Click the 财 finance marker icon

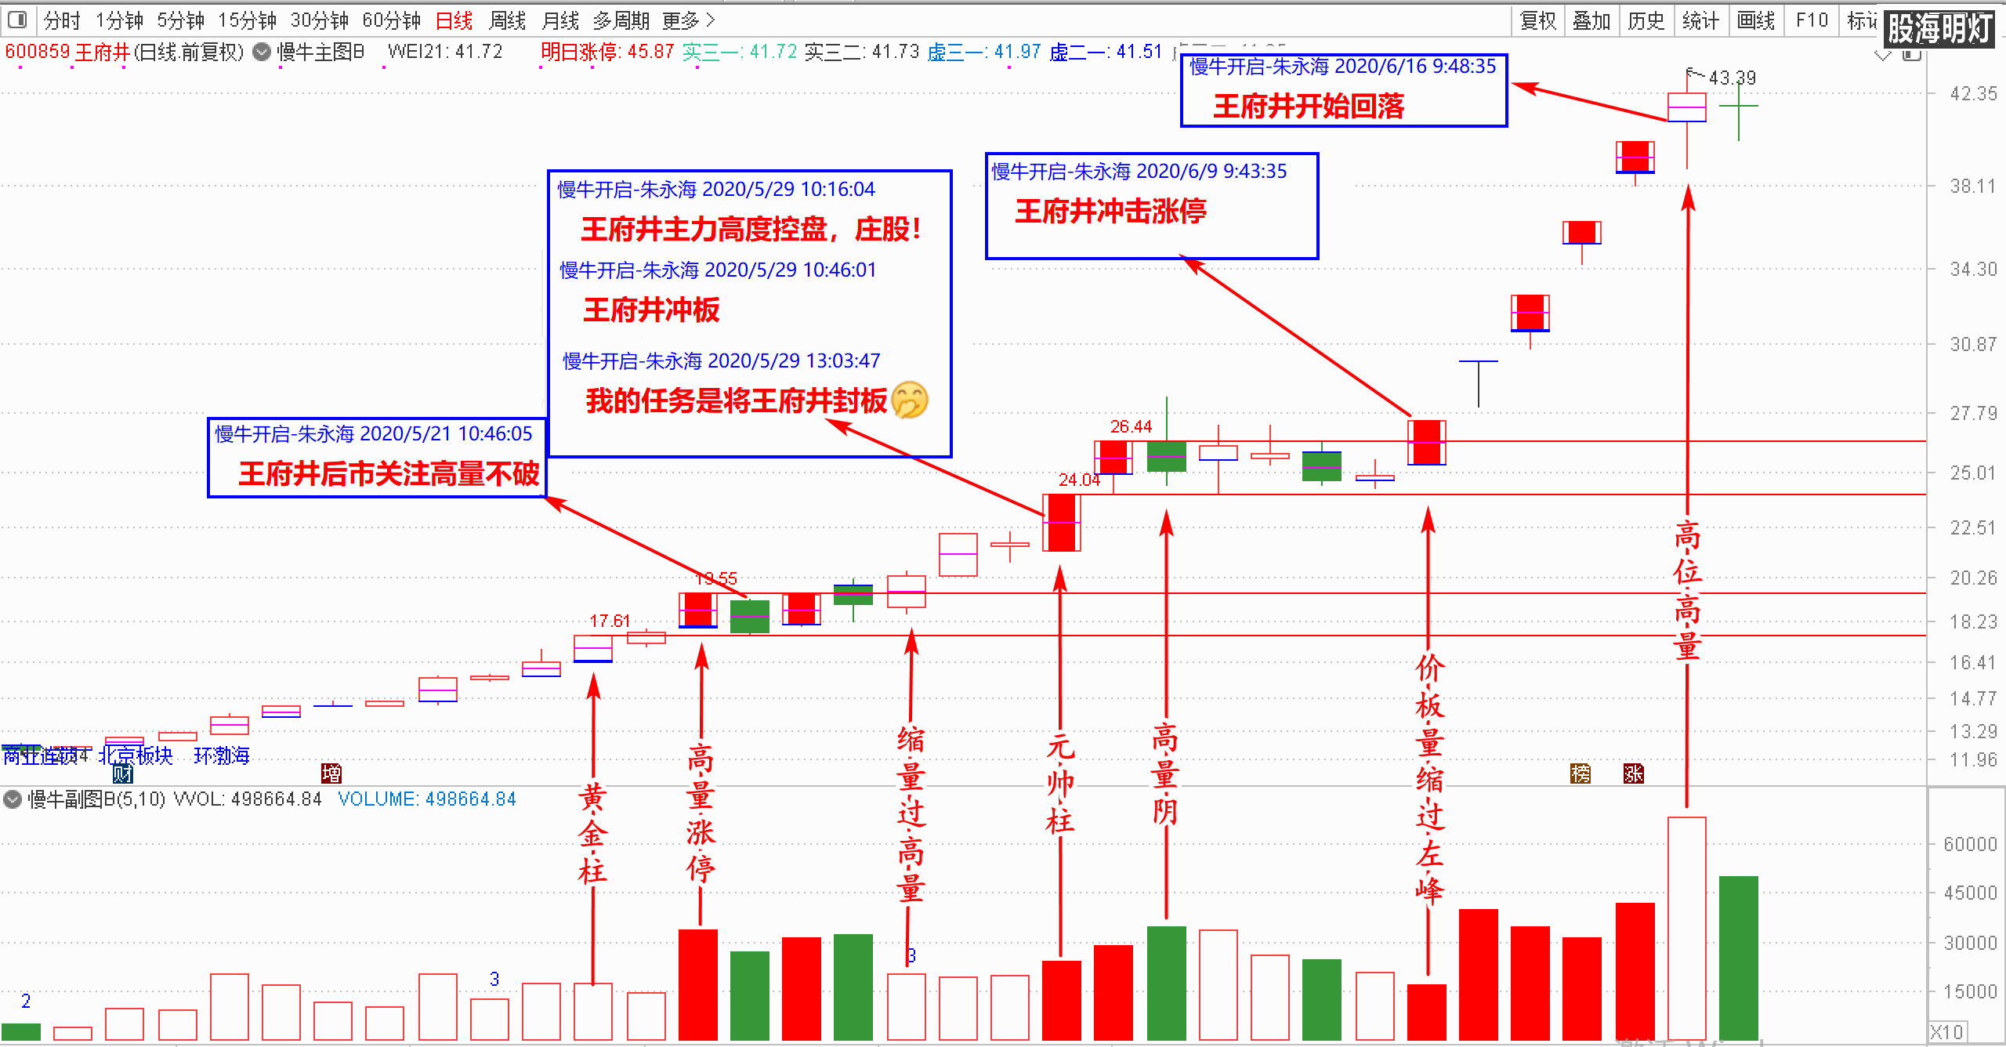(122, 774)
